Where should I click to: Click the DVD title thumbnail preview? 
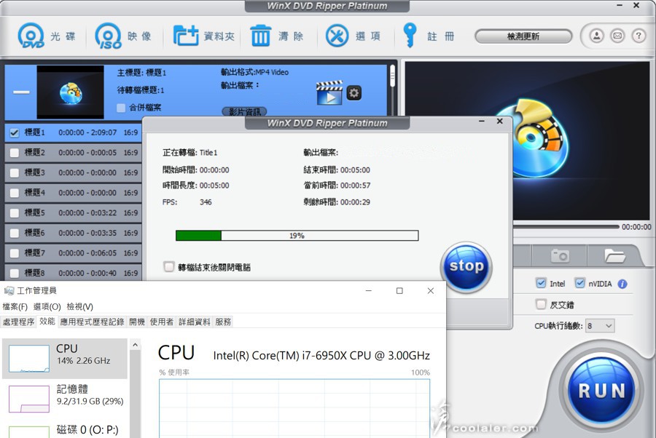click(x=70, y=92)
